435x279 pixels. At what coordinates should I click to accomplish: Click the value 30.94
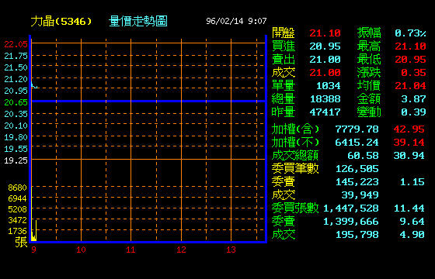point(409,156)
